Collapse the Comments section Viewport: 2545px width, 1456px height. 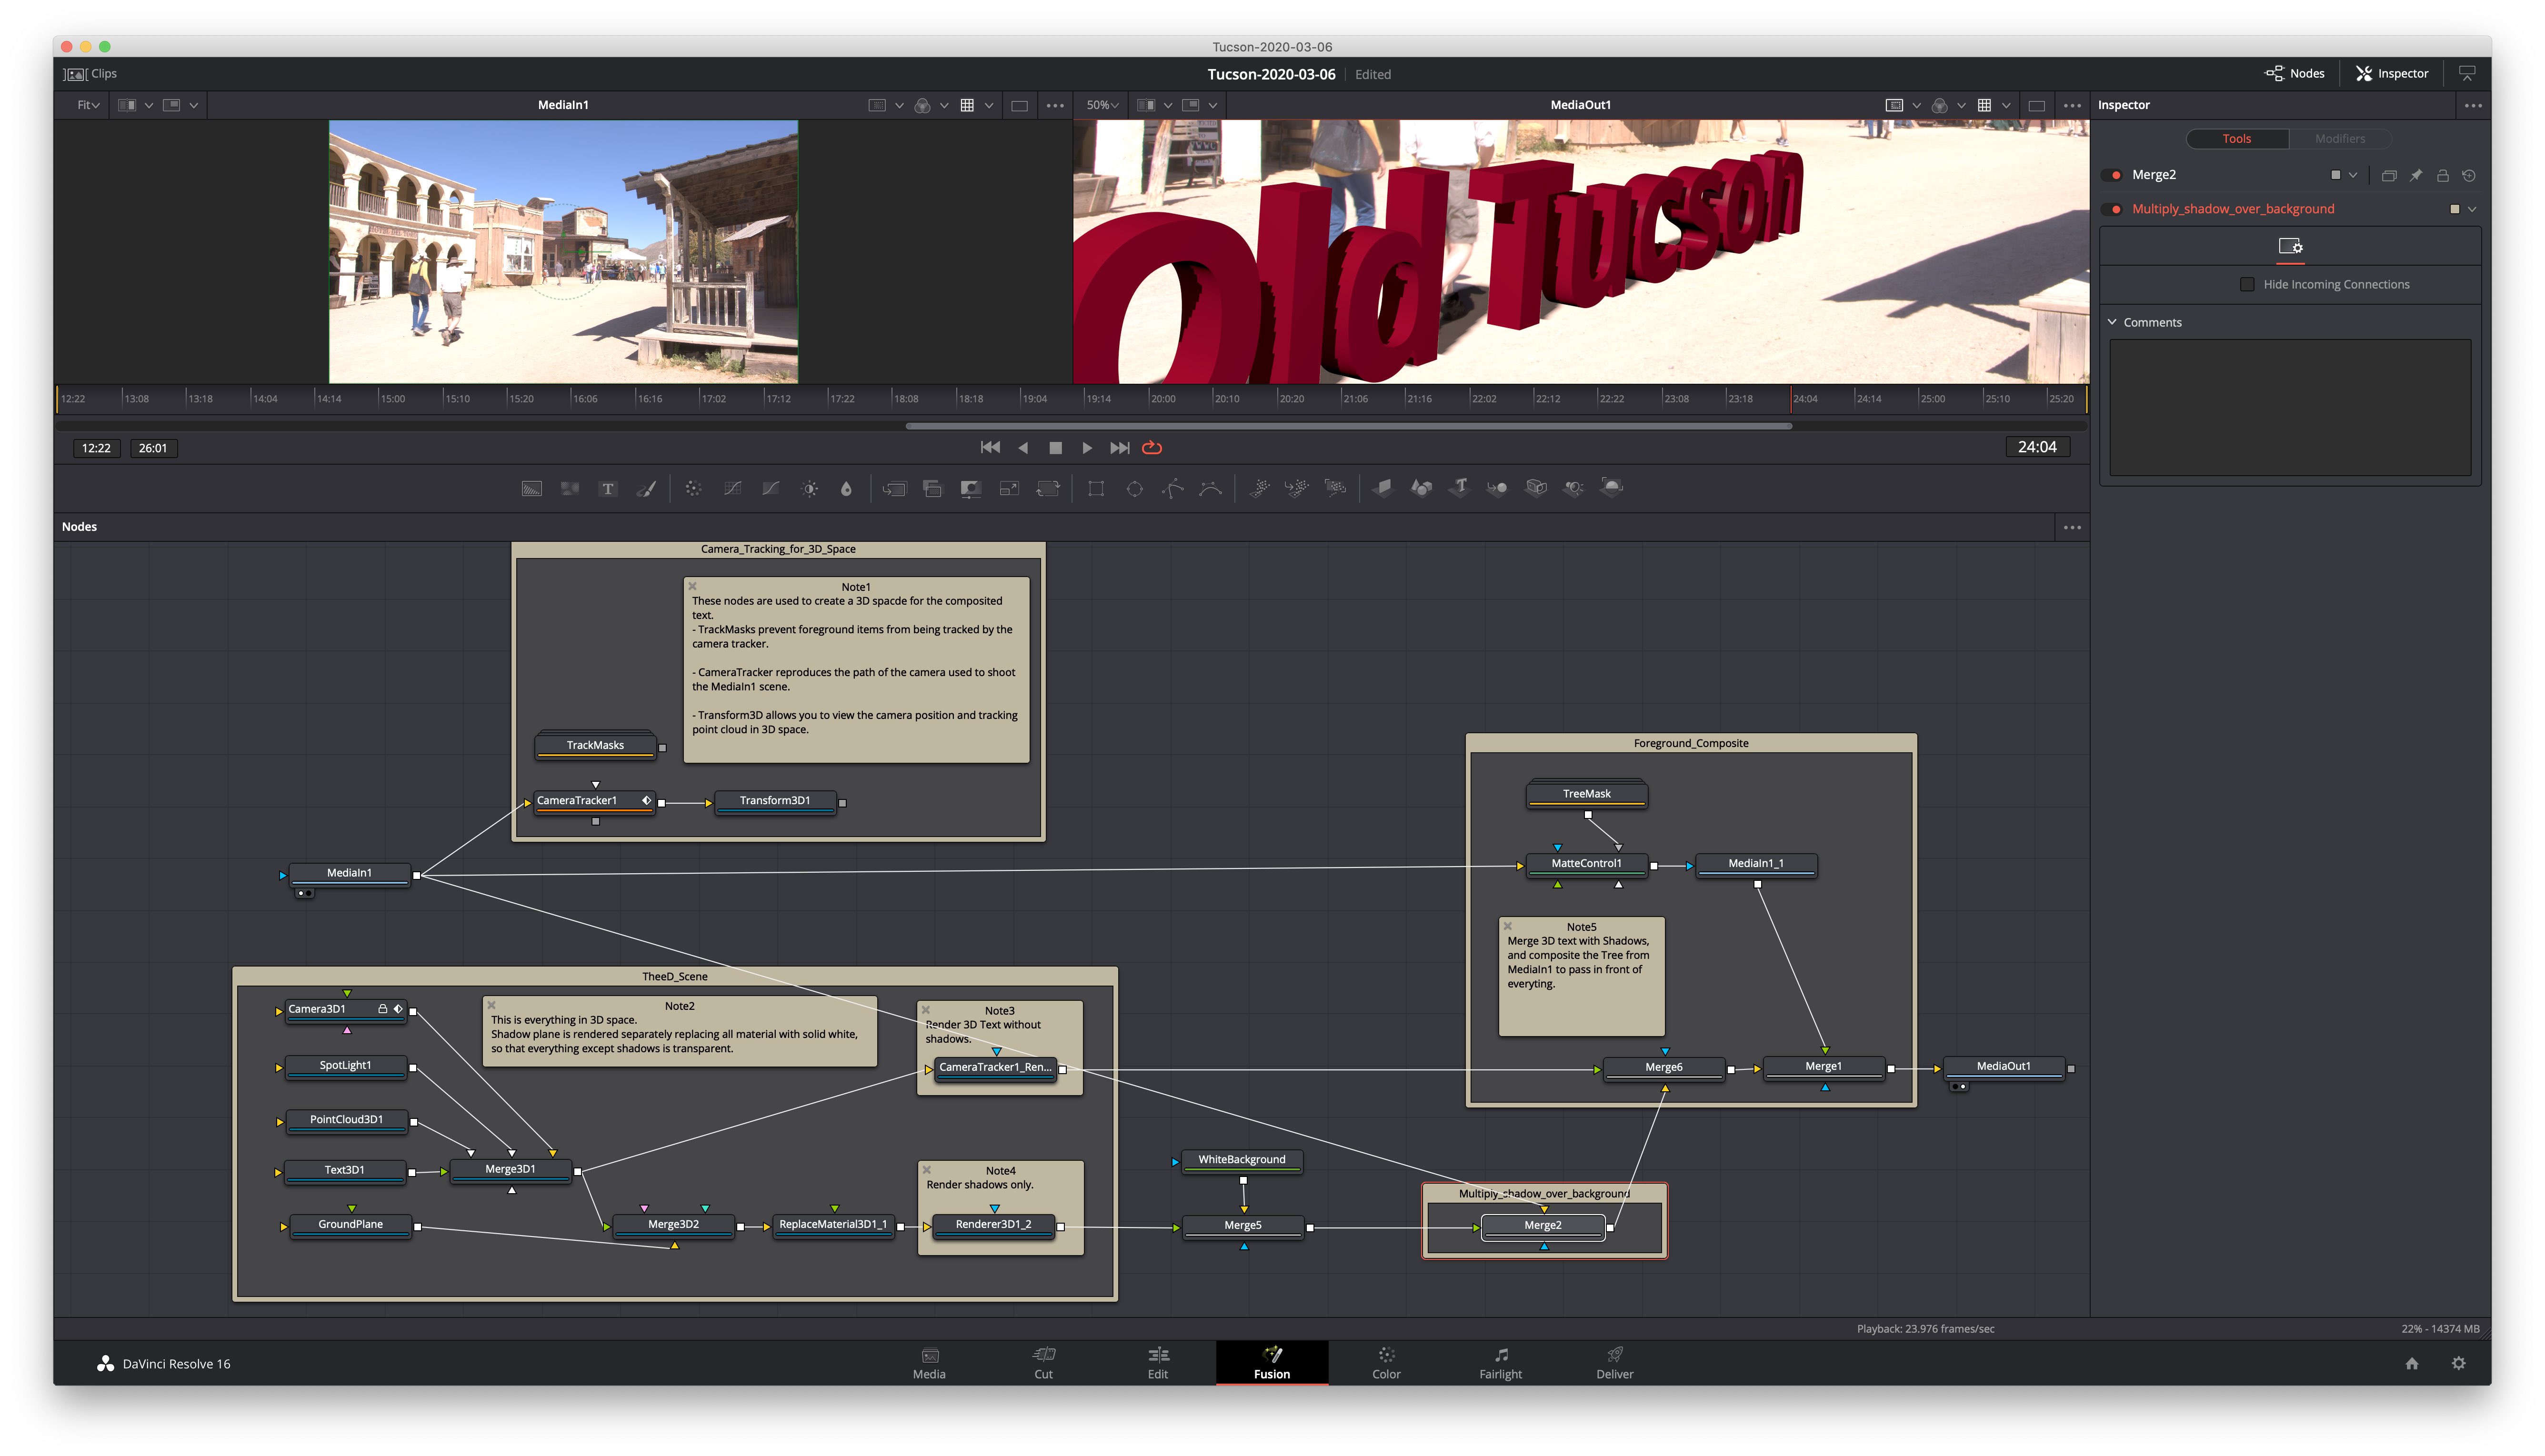(2112, 323)
